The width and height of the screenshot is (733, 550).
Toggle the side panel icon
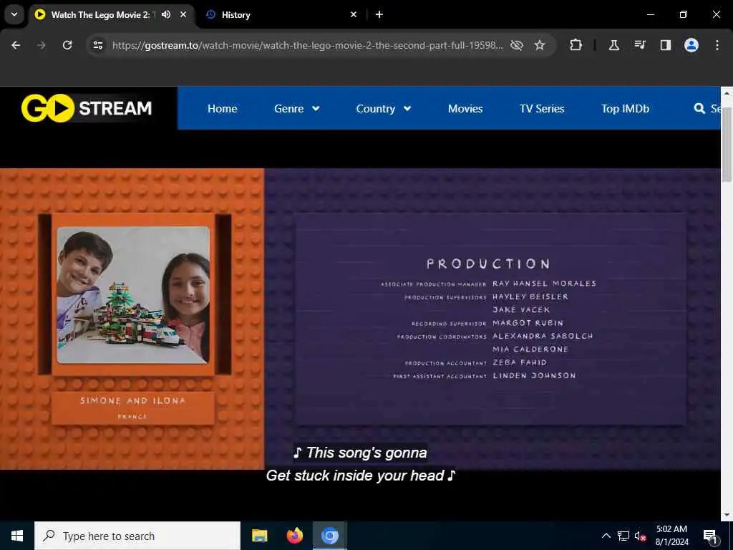[x=665, y=45]
